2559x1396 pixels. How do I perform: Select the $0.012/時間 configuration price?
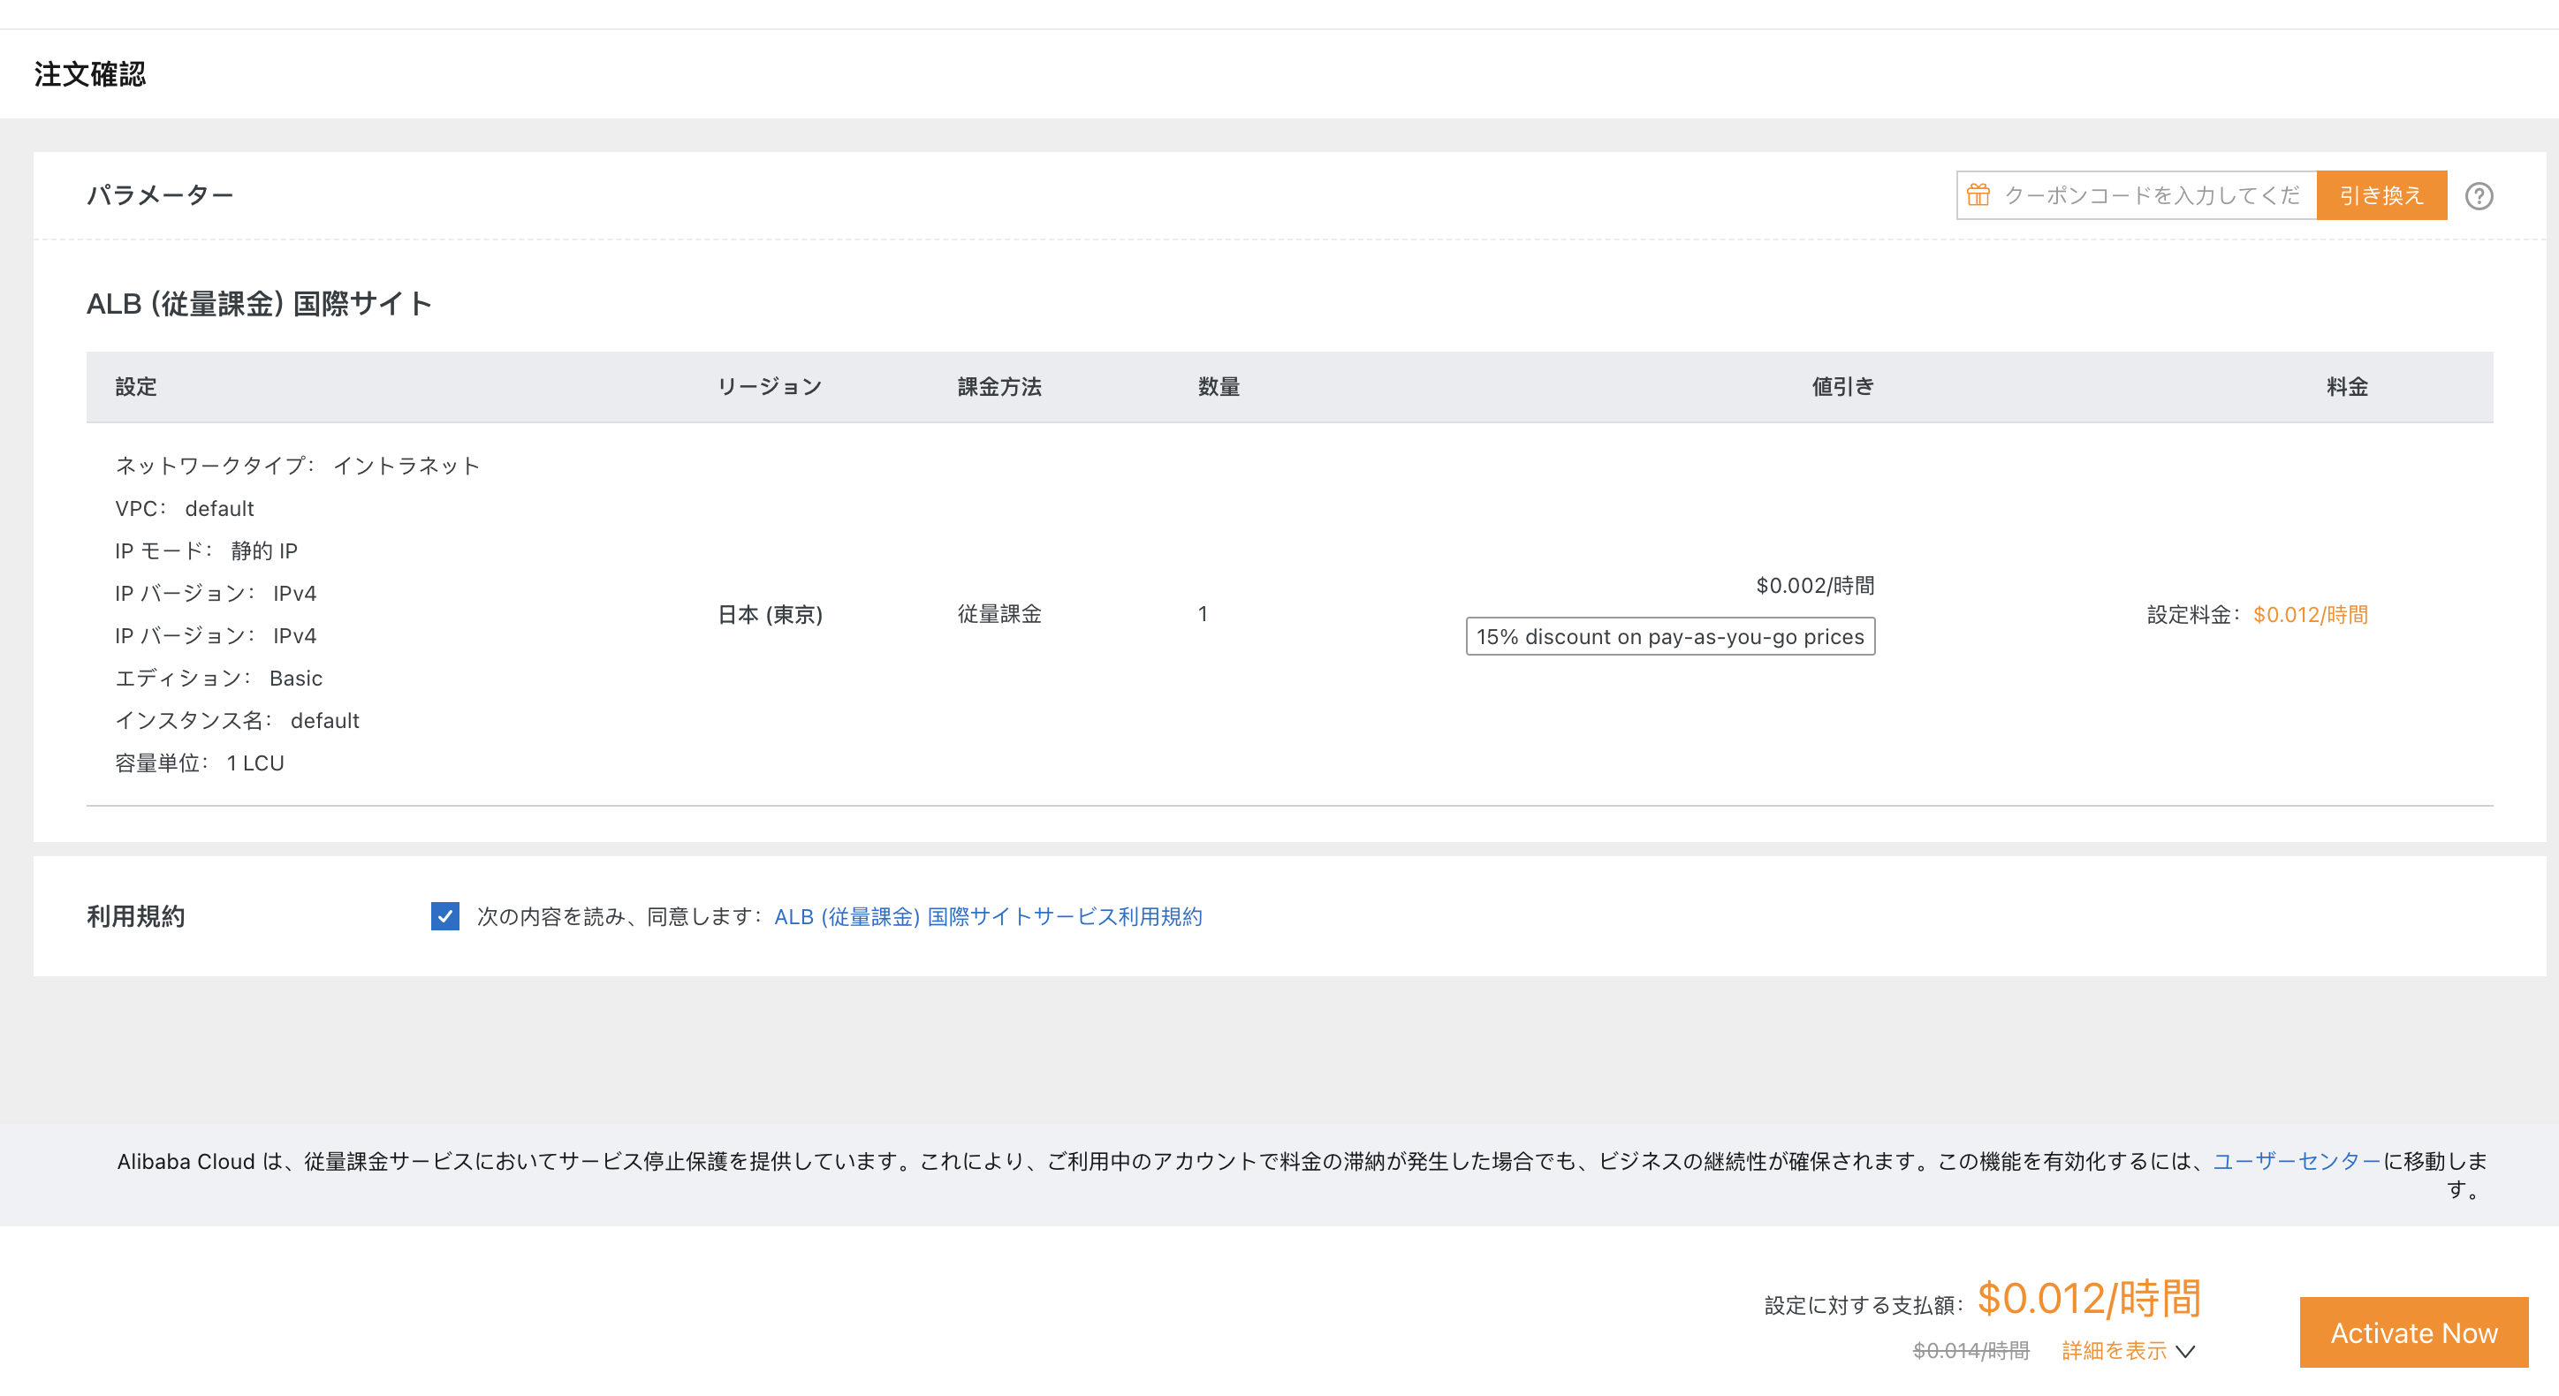(x=2312, y=615)
